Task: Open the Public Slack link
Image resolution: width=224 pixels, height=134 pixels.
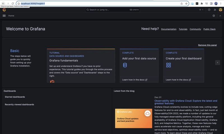Action: [x=209, y=29]
